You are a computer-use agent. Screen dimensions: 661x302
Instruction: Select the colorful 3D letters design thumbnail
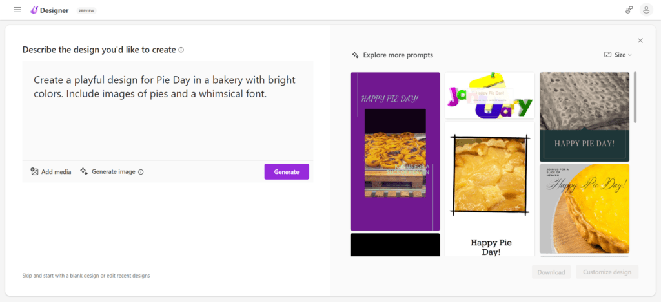489,95
